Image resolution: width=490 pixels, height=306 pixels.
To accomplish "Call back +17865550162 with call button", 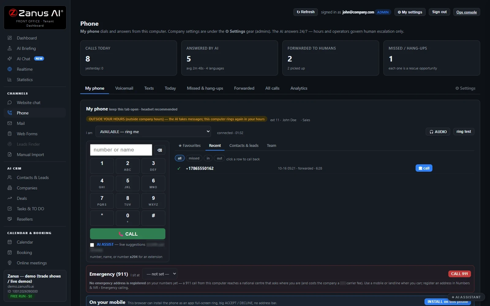I will pos(424,168).
